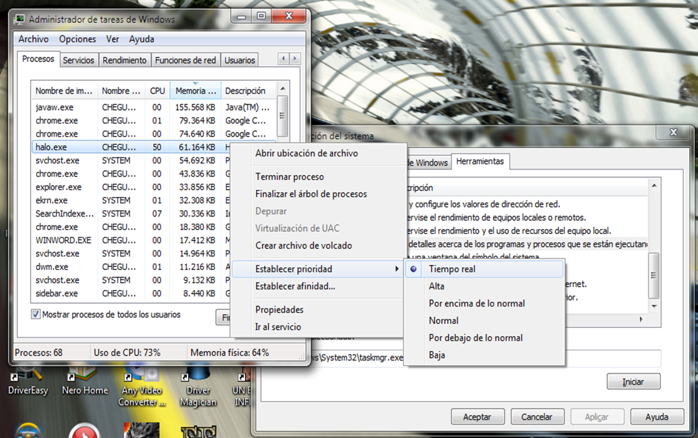Choose Ir al servicio

[318, 327]
